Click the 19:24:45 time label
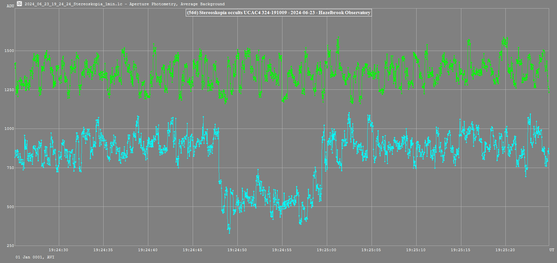 coord(192,250)
